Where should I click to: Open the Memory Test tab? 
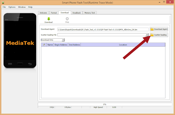click(90, 13)
